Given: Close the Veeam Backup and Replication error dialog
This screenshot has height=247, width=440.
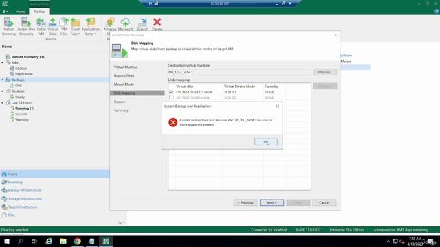Looking at the screenshot, I should (278, 106).
